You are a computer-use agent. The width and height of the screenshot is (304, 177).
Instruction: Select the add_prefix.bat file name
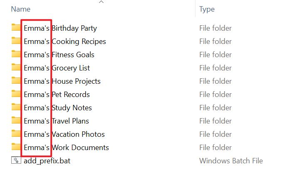47,161
